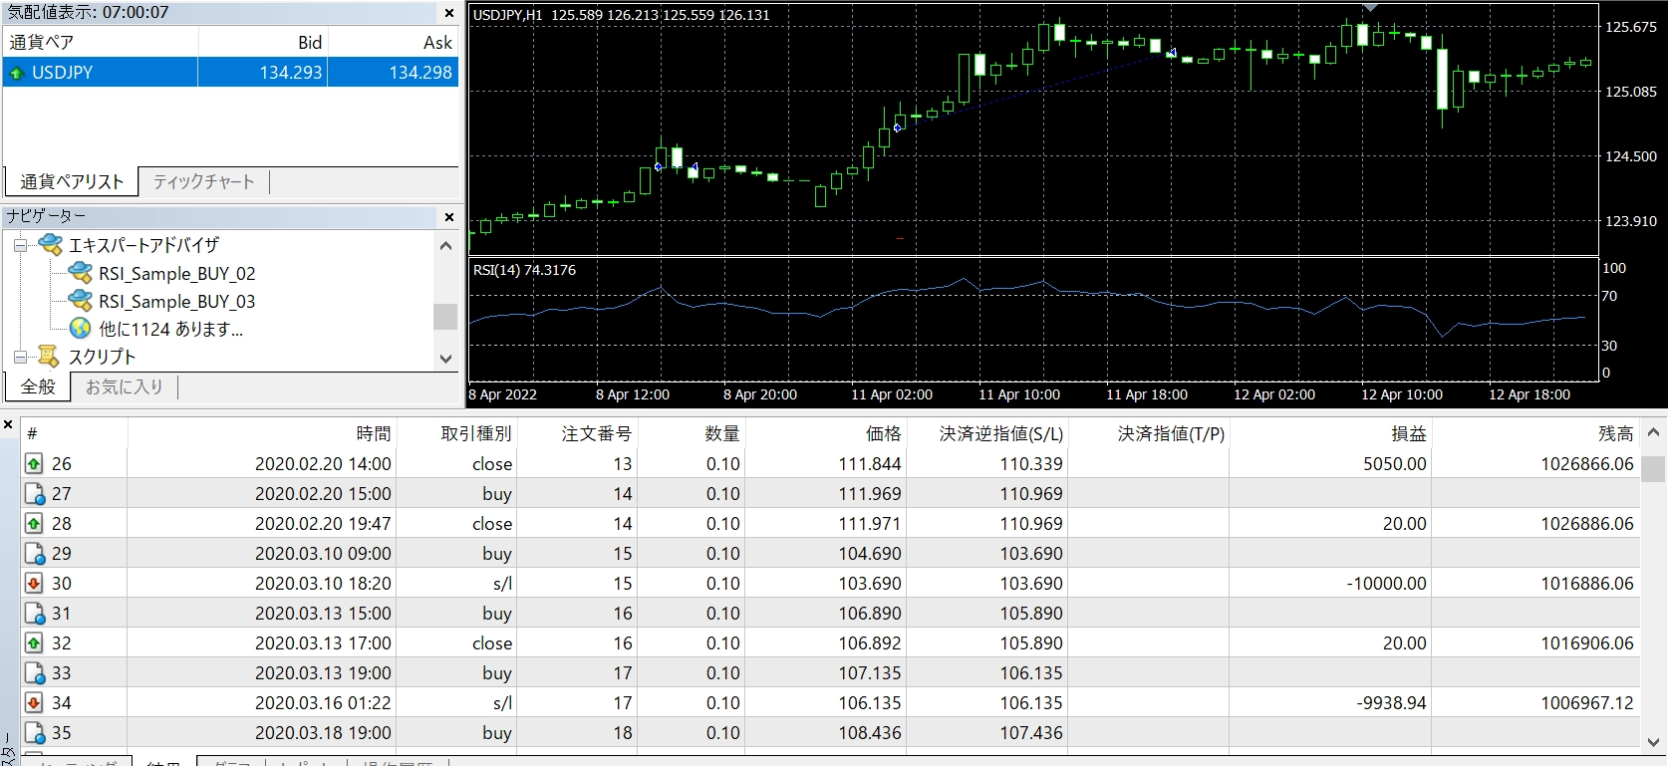Click the RSI_Sample_BUY_02 expert advisor icon
The width and height of the screenshot is (1668, 766).
click(x=80, y=273)
